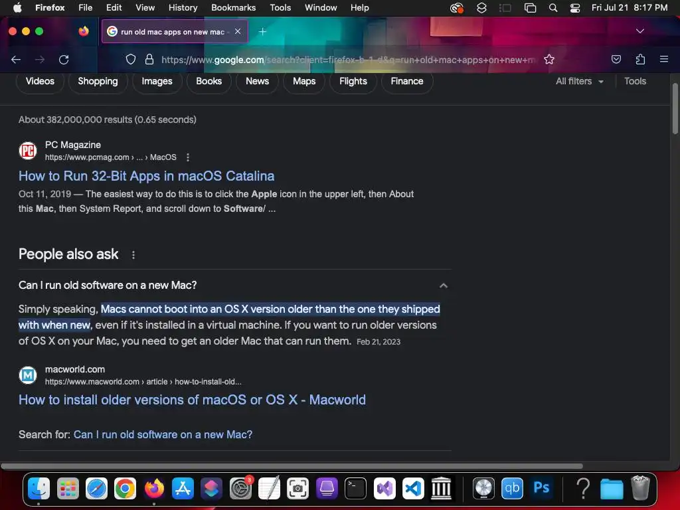This screenshot has height=510, width=680.
Task: Filter results by Books
Action: 209,81
